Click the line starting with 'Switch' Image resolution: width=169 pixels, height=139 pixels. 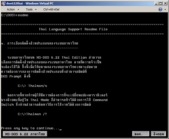pyautogui.click(x=46, y=105)
